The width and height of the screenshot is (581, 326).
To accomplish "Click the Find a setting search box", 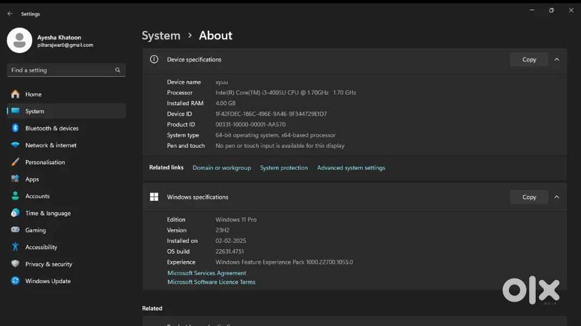I will pos(61,70).
